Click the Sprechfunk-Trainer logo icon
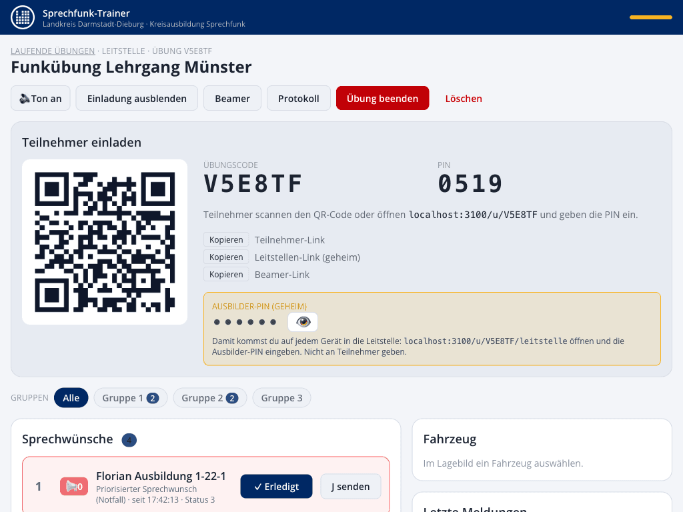 (22, 17)
